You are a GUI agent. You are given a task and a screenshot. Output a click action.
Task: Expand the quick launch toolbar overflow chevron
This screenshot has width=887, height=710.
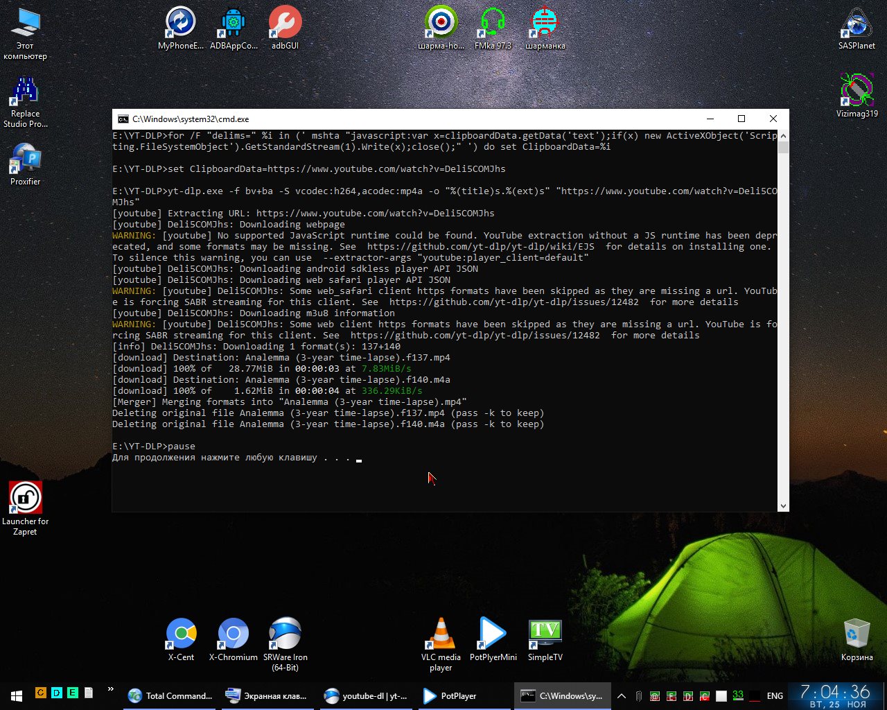tap(110, 689)
